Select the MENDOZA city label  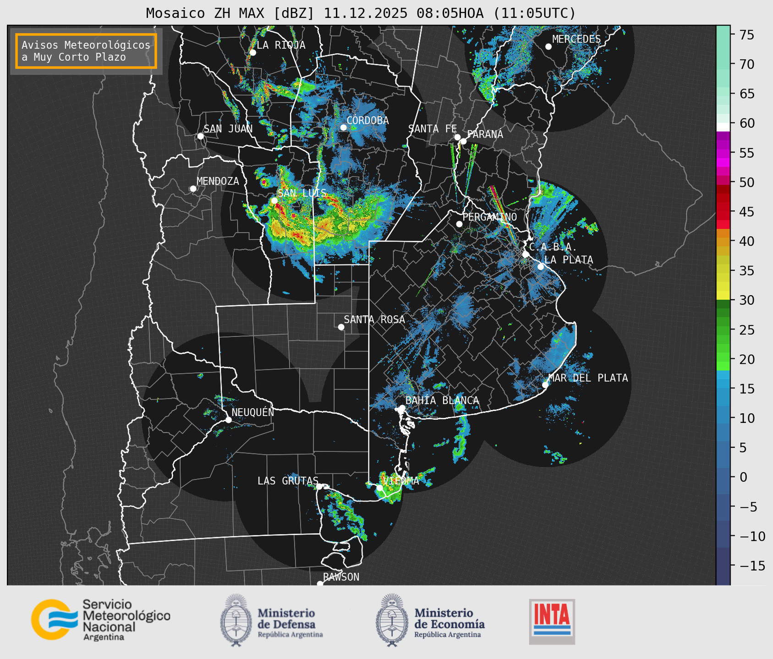click(218, 181)
